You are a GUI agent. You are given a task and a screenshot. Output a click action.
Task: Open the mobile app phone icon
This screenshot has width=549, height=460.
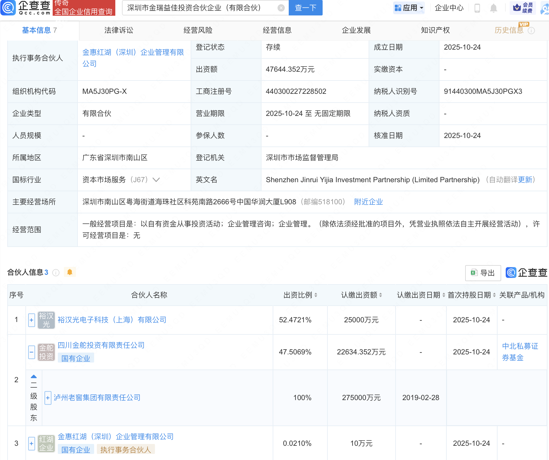[477, 8]
